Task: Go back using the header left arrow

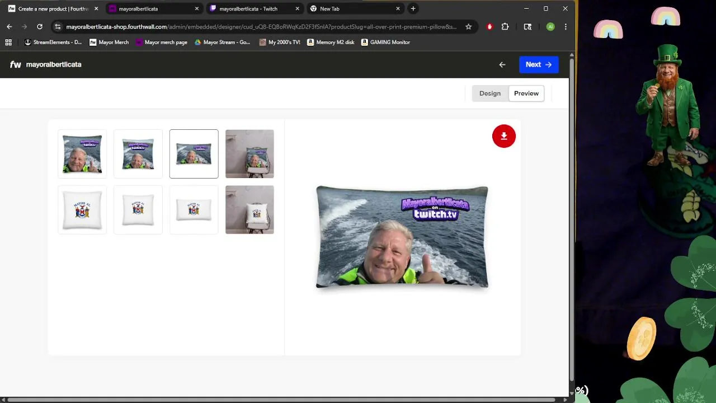Action: [x=502, y=64]
